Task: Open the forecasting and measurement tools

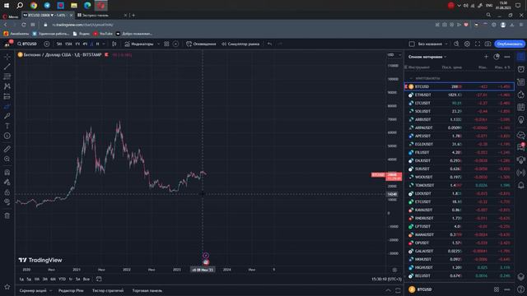Action: coord(7,96)
